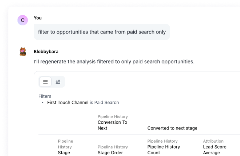Click the Filters heading

coord(45,96)
